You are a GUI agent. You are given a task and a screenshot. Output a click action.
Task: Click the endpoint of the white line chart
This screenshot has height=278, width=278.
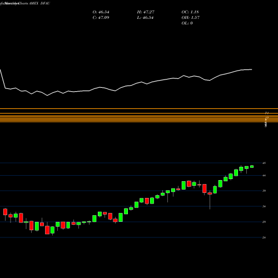[252, 69]
